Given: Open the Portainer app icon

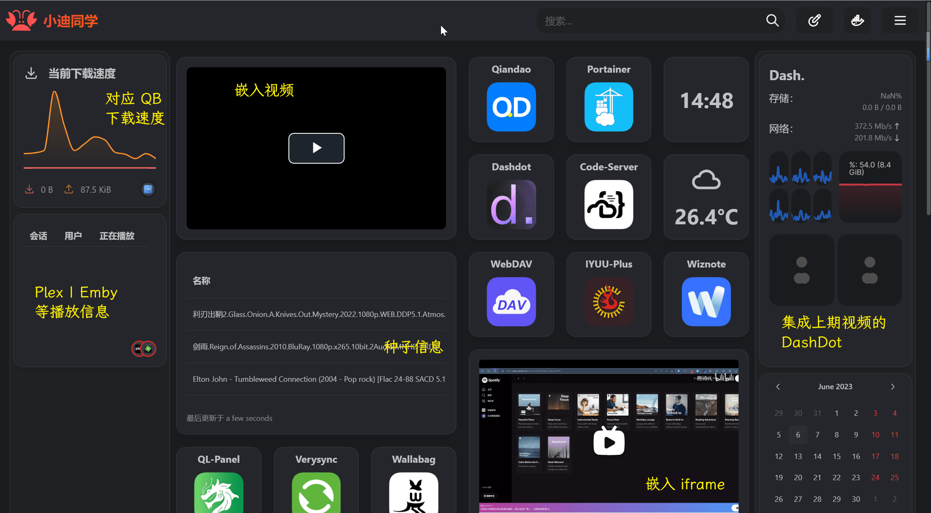Looking at the screenshot, I should [x=609, y=107].
